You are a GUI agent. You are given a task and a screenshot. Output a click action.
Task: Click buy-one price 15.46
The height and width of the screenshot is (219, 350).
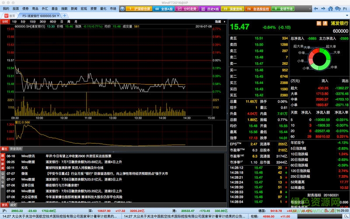click(x=259, y=70)
